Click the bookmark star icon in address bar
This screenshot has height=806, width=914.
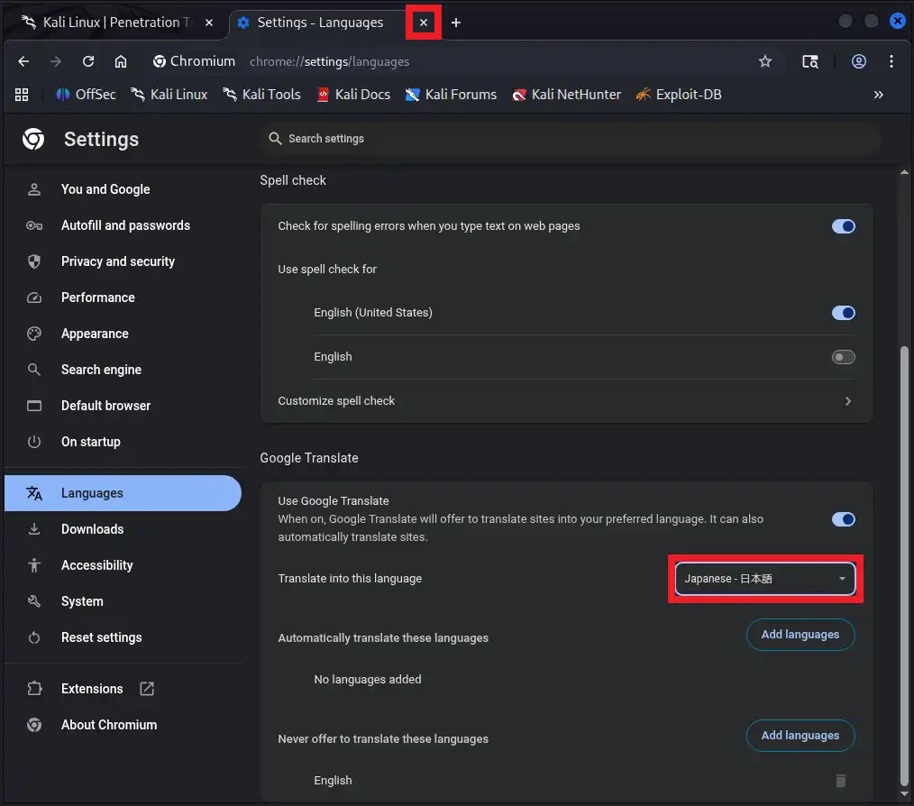(765, 61)
